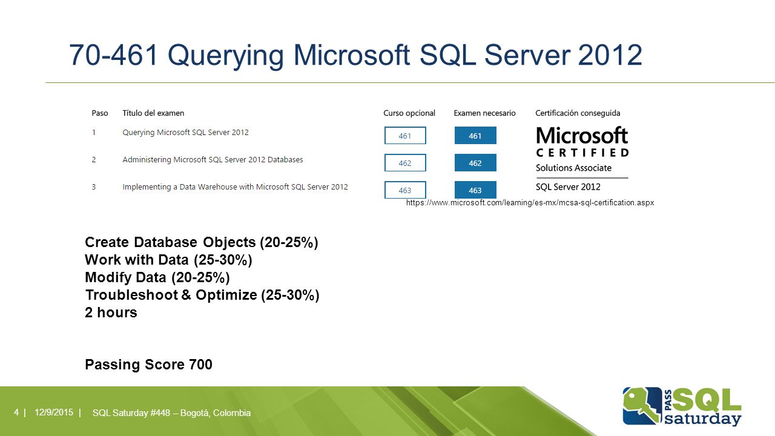Open the microsoft.com mcsa-sql-certification link
The image size is (775, 436).
point(530,203)
